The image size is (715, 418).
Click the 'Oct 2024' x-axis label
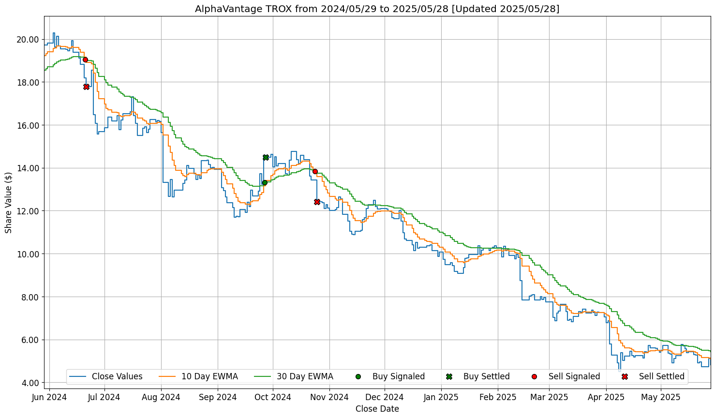point(273,397)
